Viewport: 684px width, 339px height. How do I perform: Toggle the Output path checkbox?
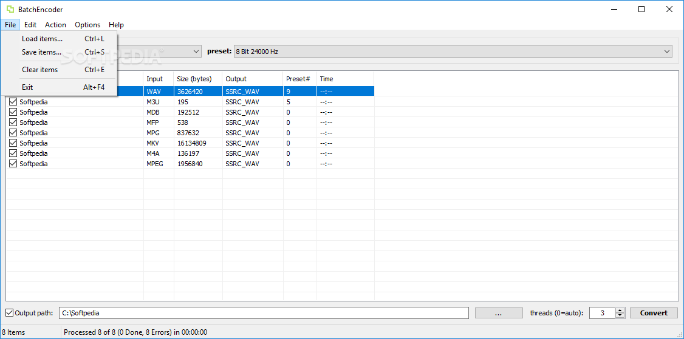[x=10, y=313]
